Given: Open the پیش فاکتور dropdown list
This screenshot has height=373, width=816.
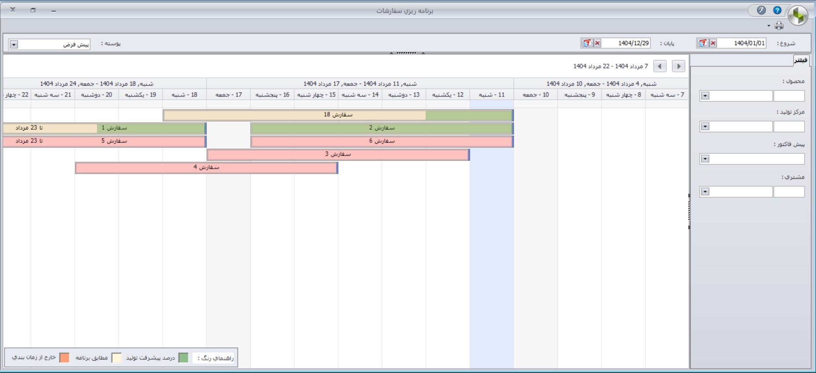Looking at the screenshot, I should 705,159.
